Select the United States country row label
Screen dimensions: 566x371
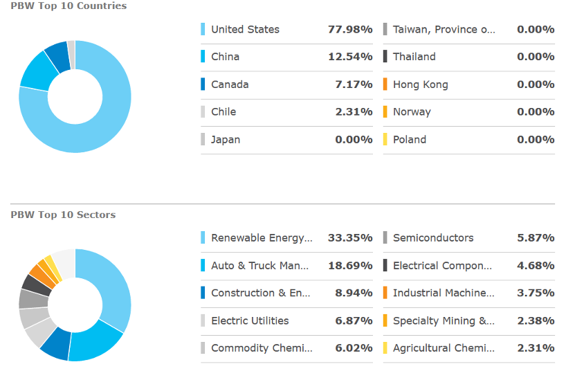(245, 29)
